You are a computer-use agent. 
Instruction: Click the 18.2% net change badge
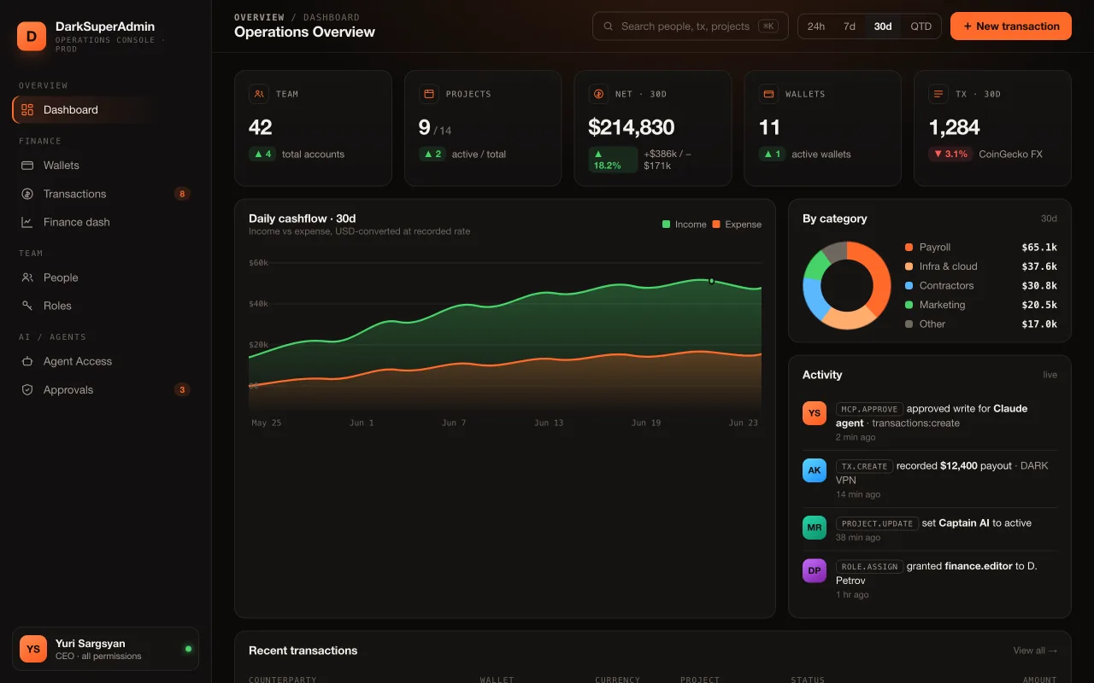pyautogui.click(x=613, y=160)
